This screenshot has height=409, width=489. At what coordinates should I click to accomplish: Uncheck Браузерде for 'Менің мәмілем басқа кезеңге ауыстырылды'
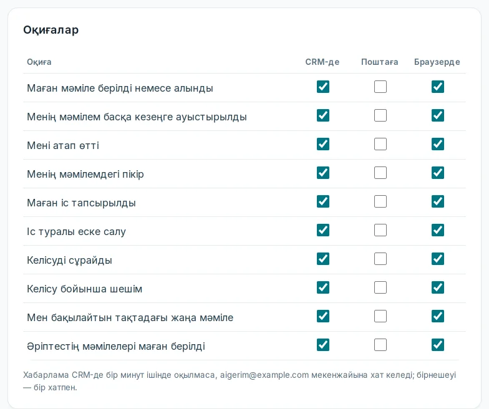click(x=438, y=115)
